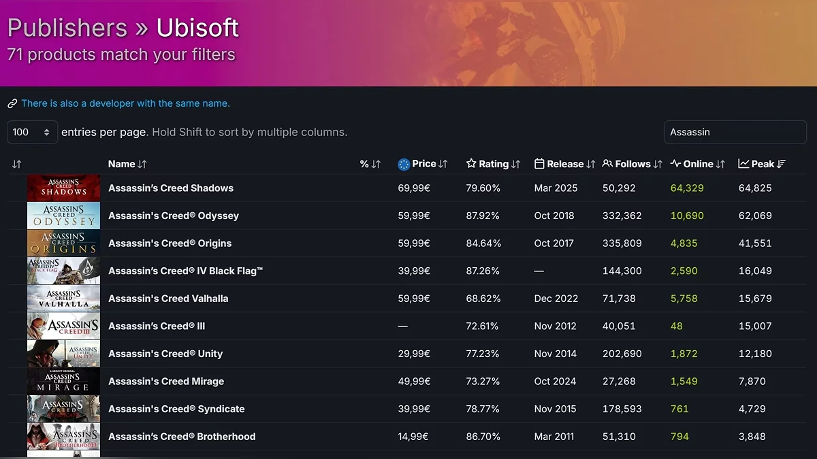Image resolution: width=817 pixels, height=459 pixels.
Task: Click the star icon in Rating header
Action: click(x=471, y=164)
